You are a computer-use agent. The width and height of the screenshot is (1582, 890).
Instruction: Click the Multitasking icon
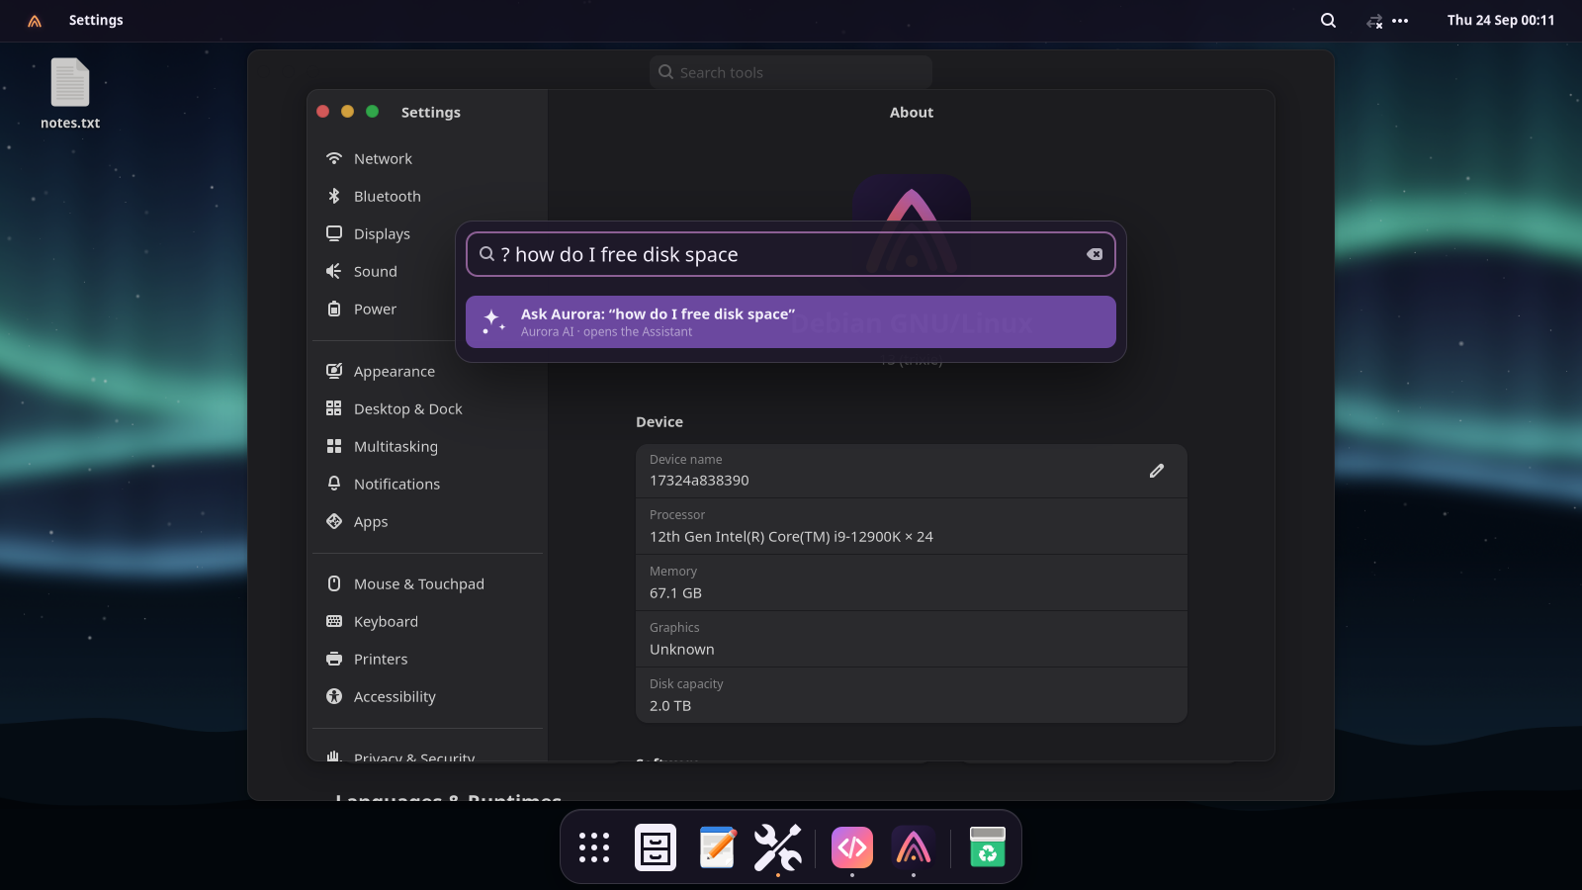334,446
